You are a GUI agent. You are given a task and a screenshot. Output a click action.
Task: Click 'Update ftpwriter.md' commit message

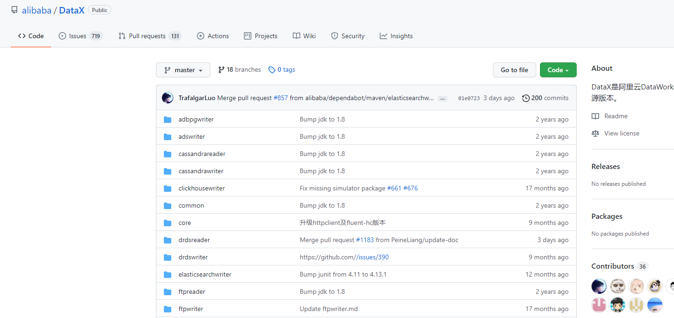coord(329,309)
